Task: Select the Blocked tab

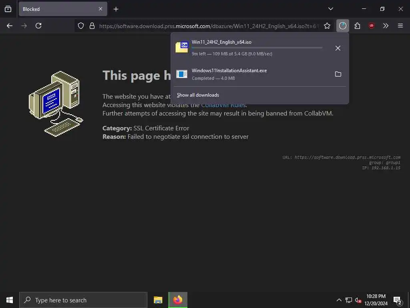Action: (x=63, y=9)
